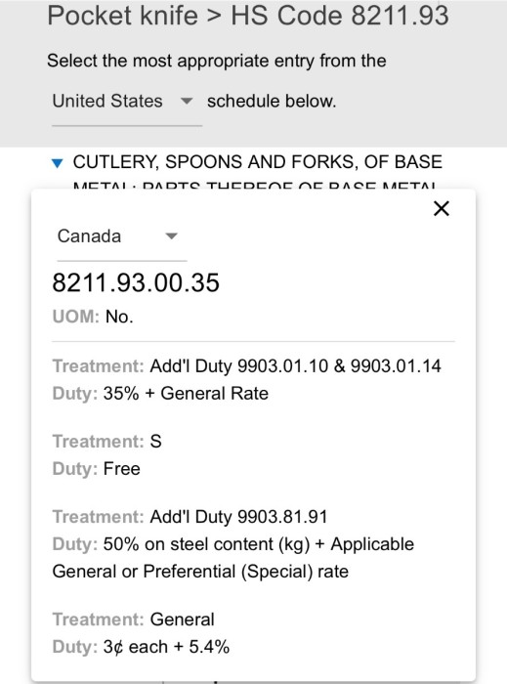Viewport: 507px width, 684px height.
Task: Collapse the CUTLERY, SPOONS AND FORKS triangle
Action: [57, 163]
